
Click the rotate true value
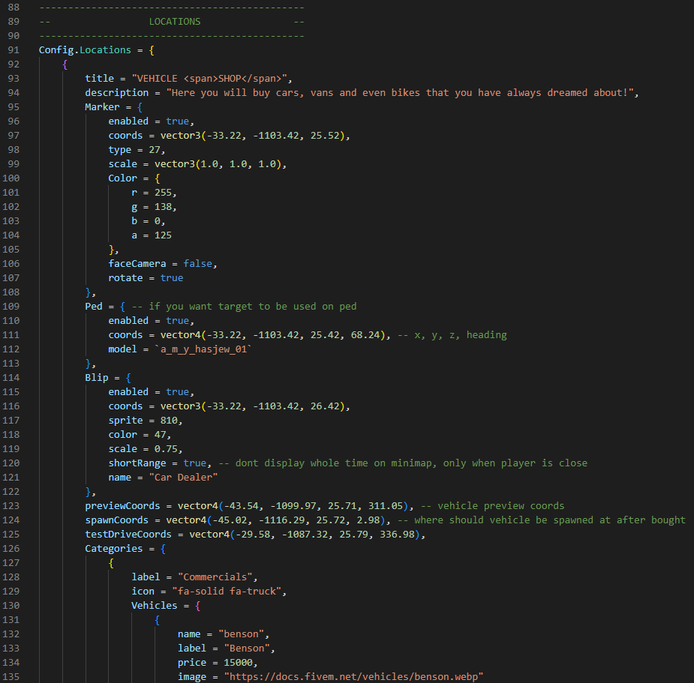coord(171,278)
